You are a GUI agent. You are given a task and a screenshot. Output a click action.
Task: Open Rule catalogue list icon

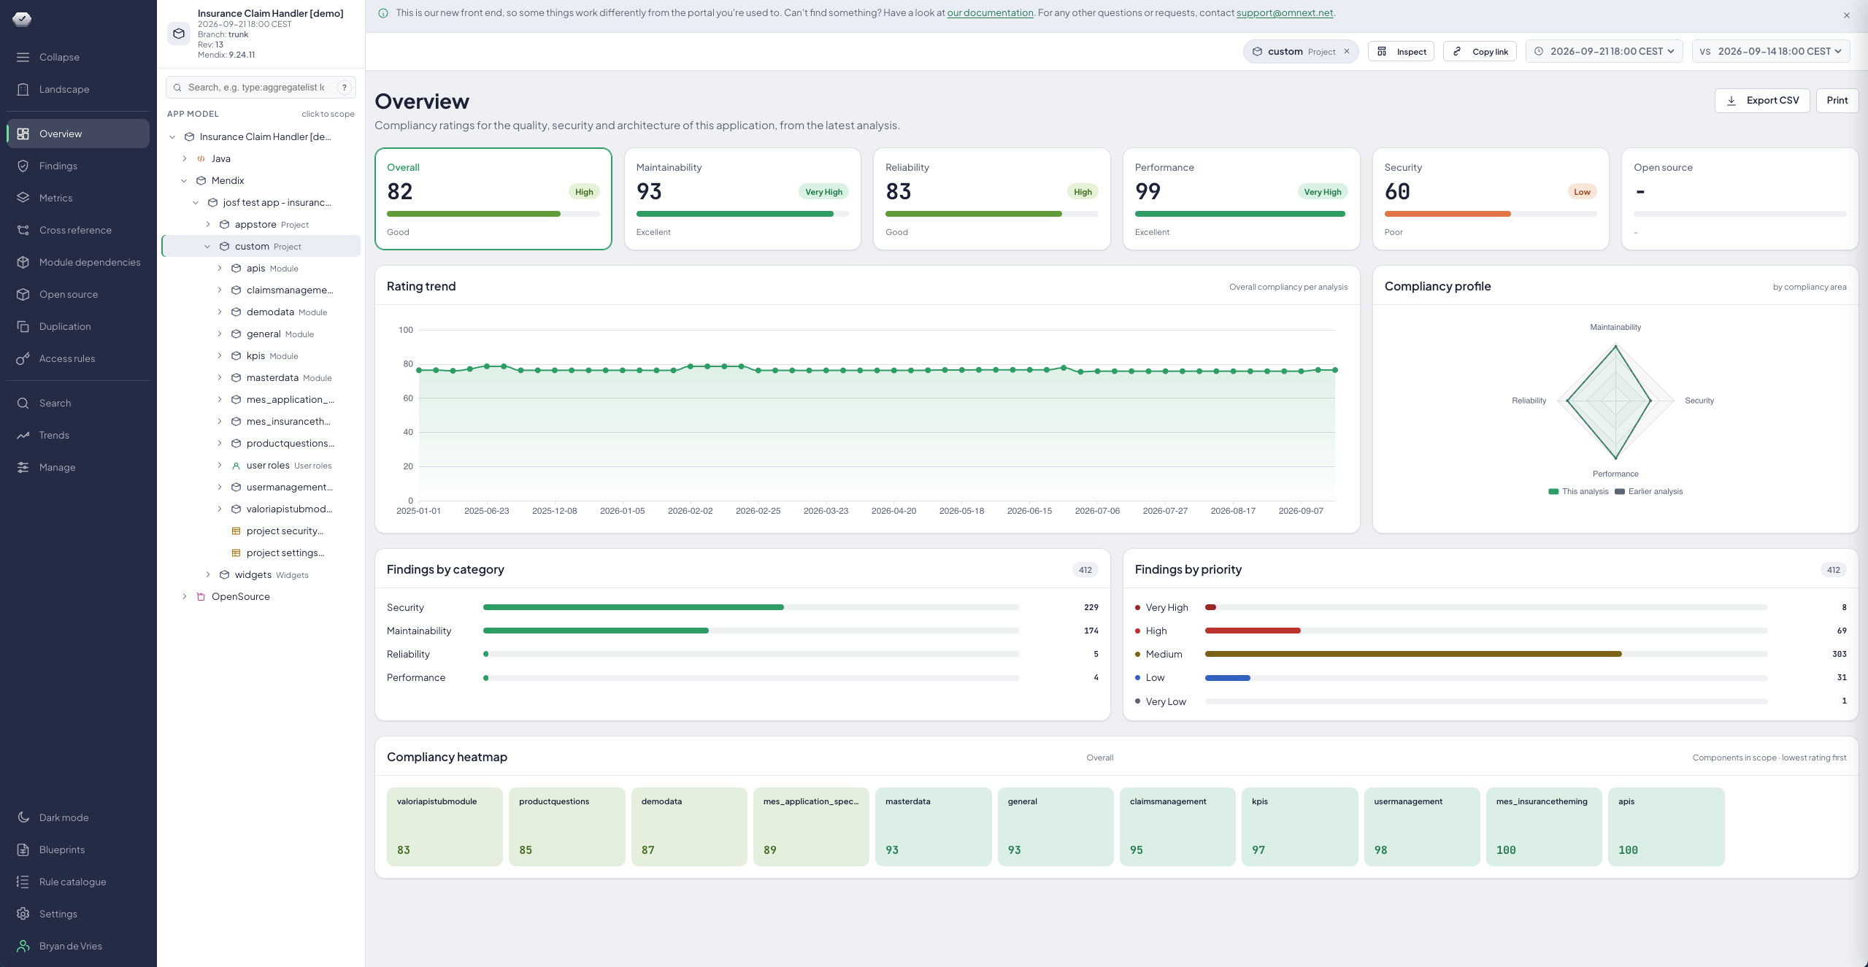point(23,882)
